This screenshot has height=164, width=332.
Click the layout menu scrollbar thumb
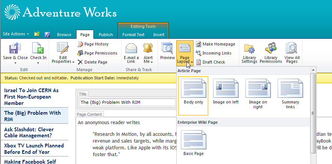(313, 113)
